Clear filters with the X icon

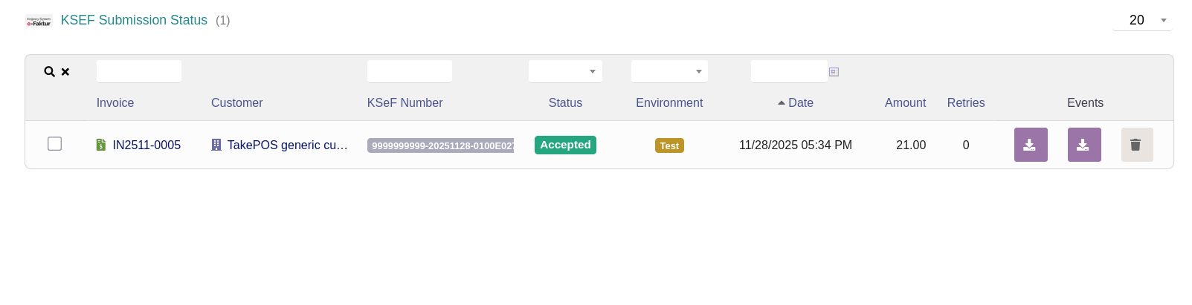[65, 72]
